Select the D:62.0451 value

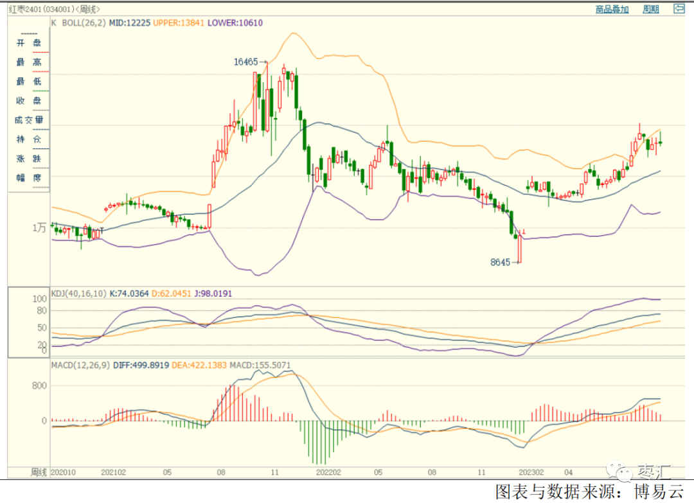click(172, 294)
